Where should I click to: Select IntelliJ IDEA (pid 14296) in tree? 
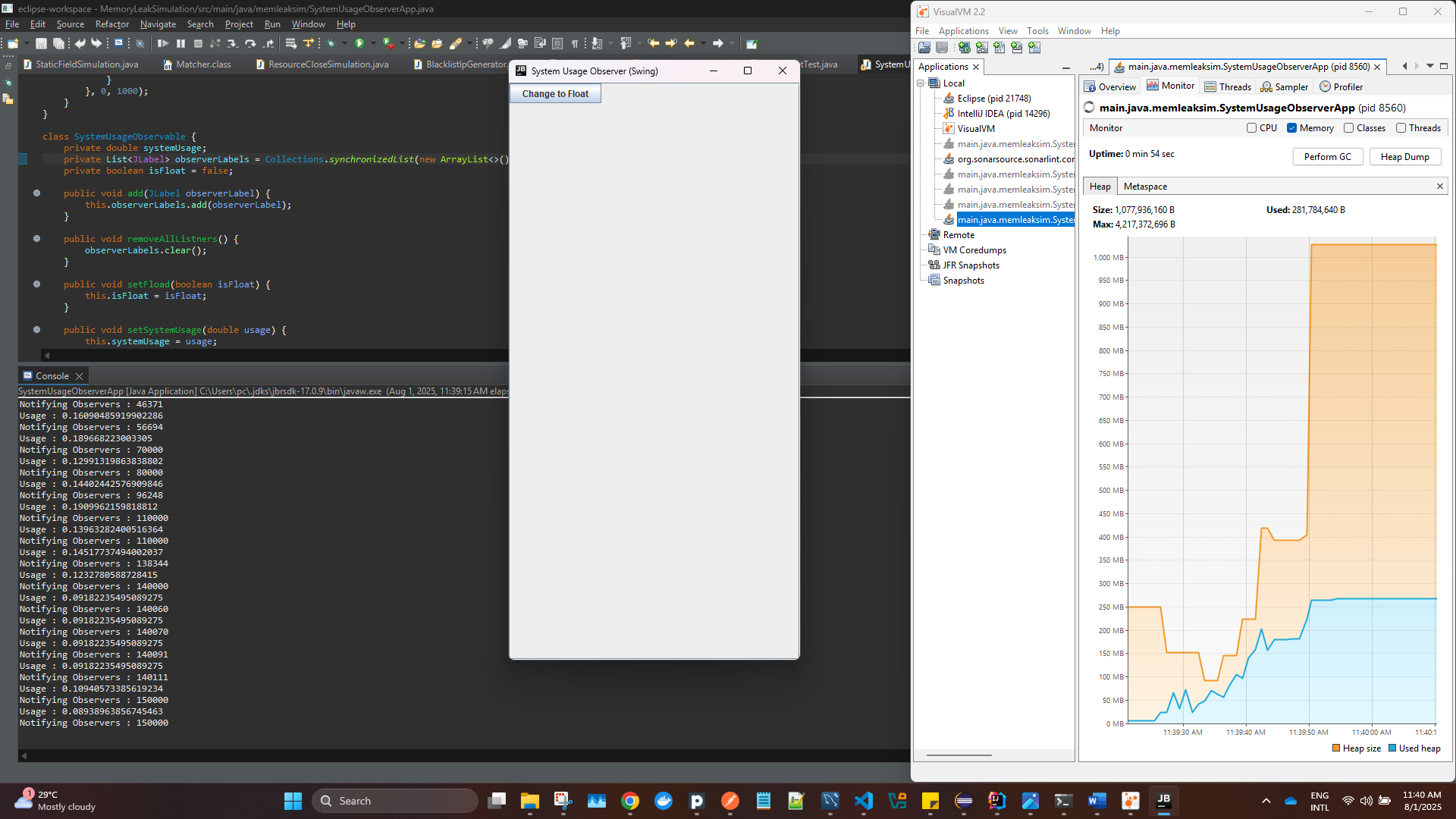1003,114
